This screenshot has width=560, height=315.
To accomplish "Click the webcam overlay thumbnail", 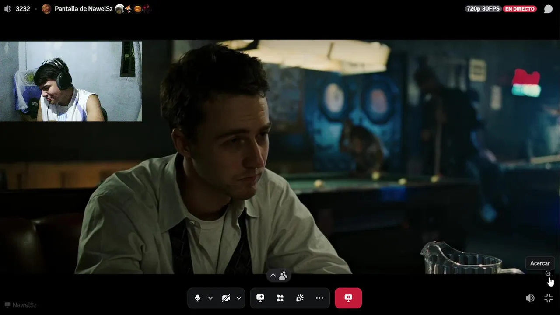I will pyautogui.click(x=71, y=81).
